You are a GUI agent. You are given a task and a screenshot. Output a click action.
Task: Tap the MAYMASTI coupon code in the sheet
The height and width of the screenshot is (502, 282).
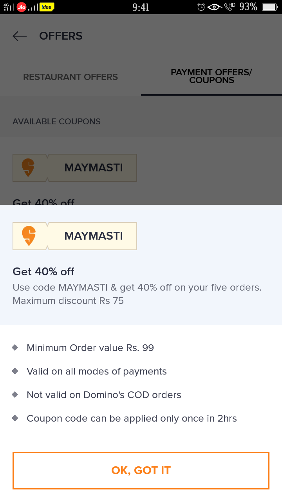click(x=93, y=236)
